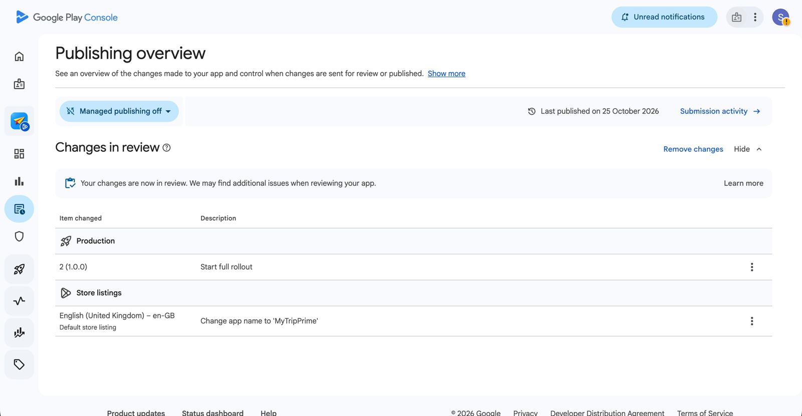The width and height of the screenshot is (802, 416).
Task: Click the 'Description' column header
Action: [218, 218]
